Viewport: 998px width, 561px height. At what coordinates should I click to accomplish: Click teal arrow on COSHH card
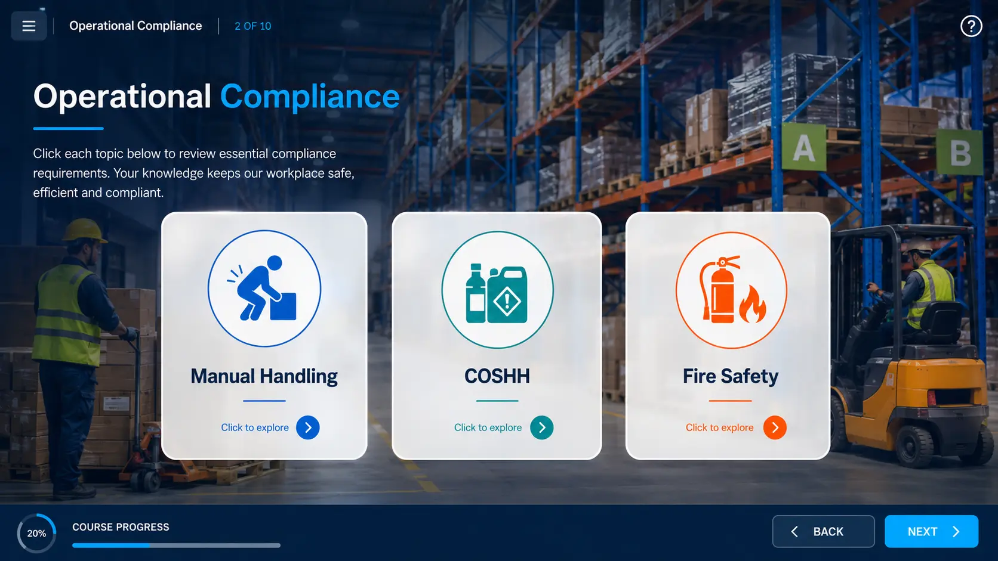pos(542,427)
